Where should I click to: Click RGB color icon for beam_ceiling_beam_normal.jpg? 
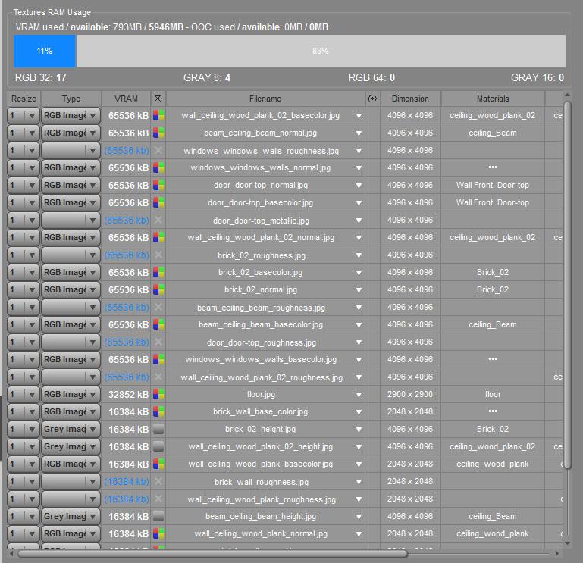[158, 133]
